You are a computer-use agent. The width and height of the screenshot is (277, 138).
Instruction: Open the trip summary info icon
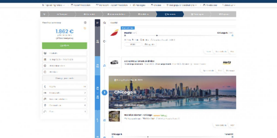pos(85,22)
